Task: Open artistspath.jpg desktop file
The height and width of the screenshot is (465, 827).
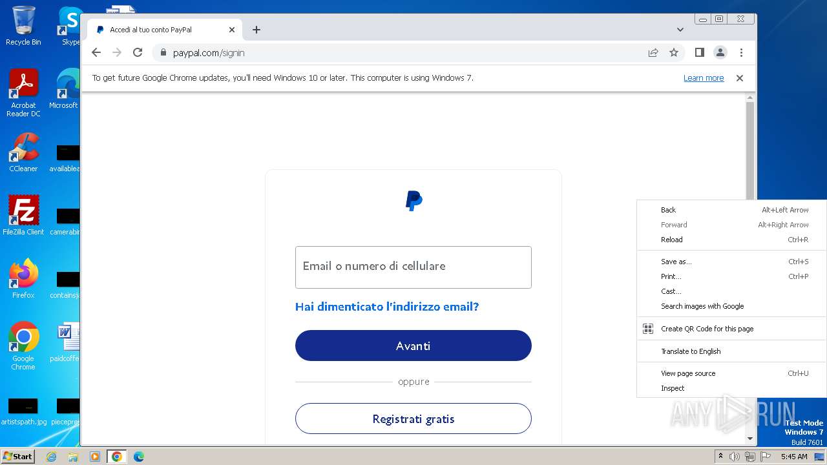Action: point(23,412)
